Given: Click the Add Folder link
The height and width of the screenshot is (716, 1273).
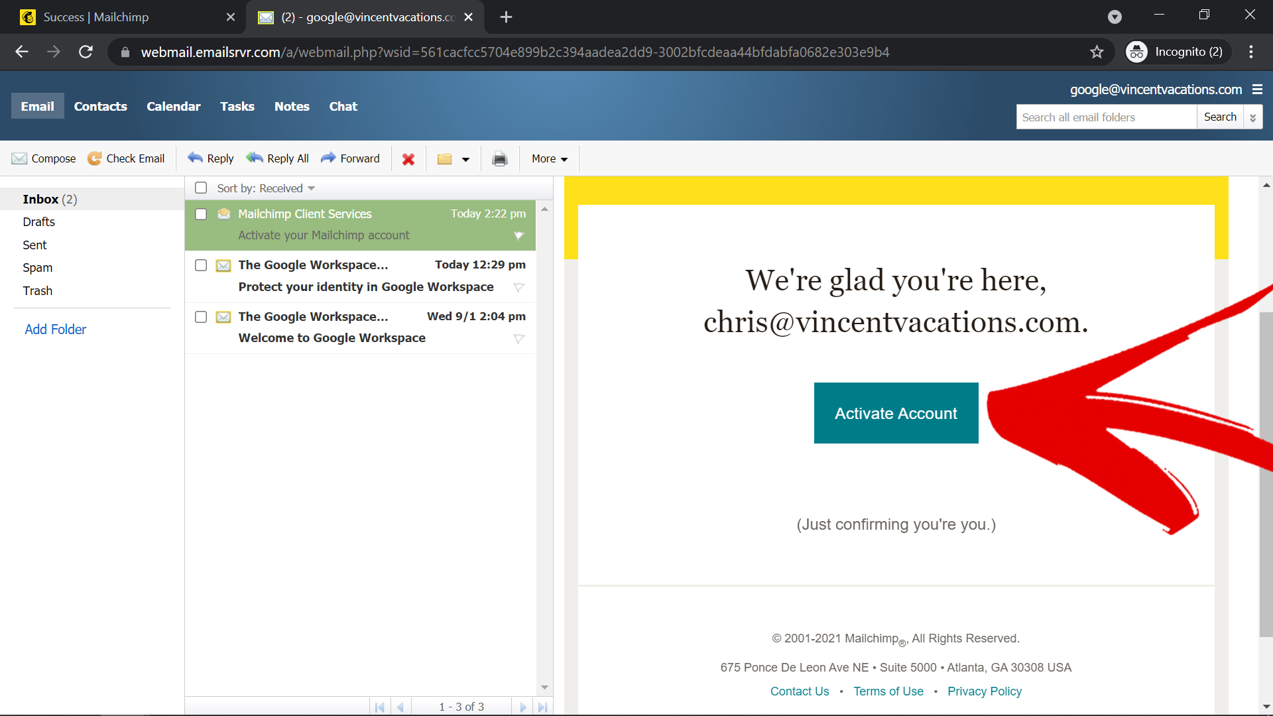Looking at the screenshot, I should (x=56, y=329).
